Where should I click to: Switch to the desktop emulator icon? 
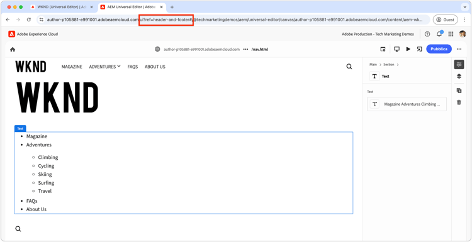(396, 49)
